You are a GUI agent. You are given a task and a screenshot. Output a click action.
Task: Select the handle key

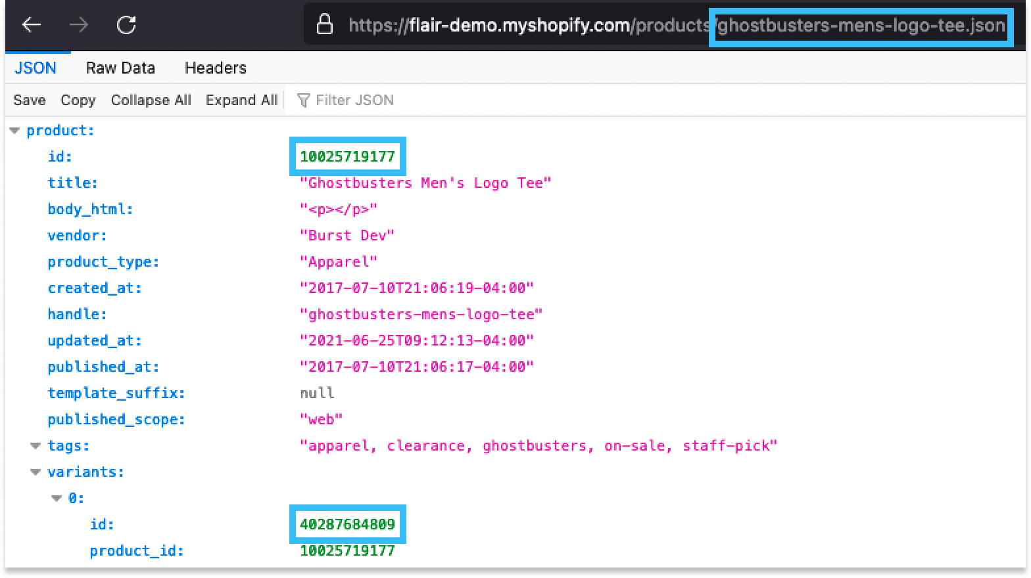[77, 314]
